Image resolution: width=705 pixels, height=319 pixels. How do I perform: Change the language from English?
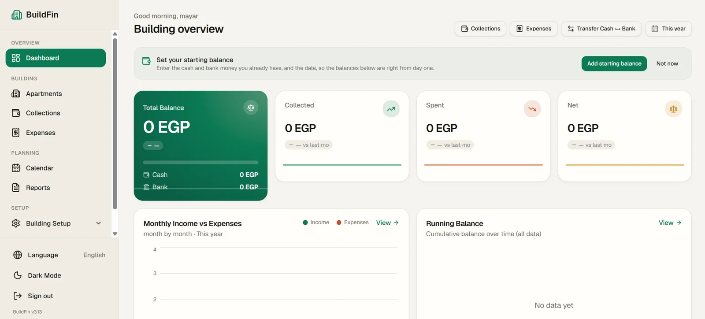[x=94, y=255]
